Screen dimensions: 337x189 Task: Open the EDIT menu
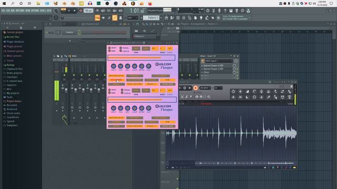point(8,10)
